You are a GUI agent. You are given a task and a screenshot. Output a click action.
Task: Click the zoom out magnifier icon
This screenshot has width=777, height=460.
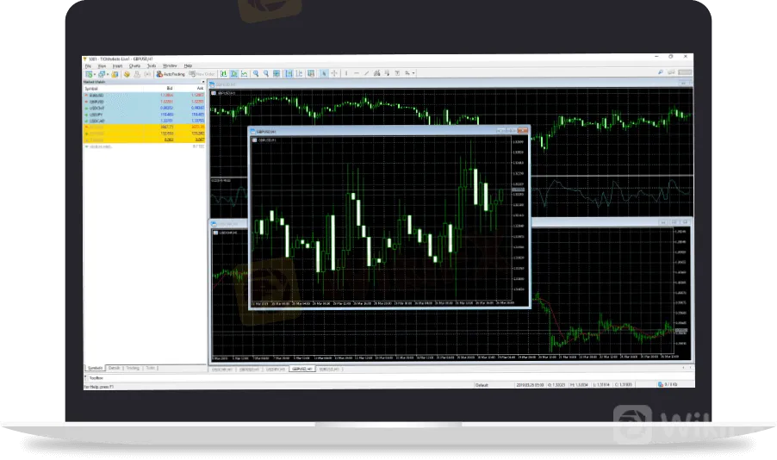pyautogui.click(x=267, y=73)
